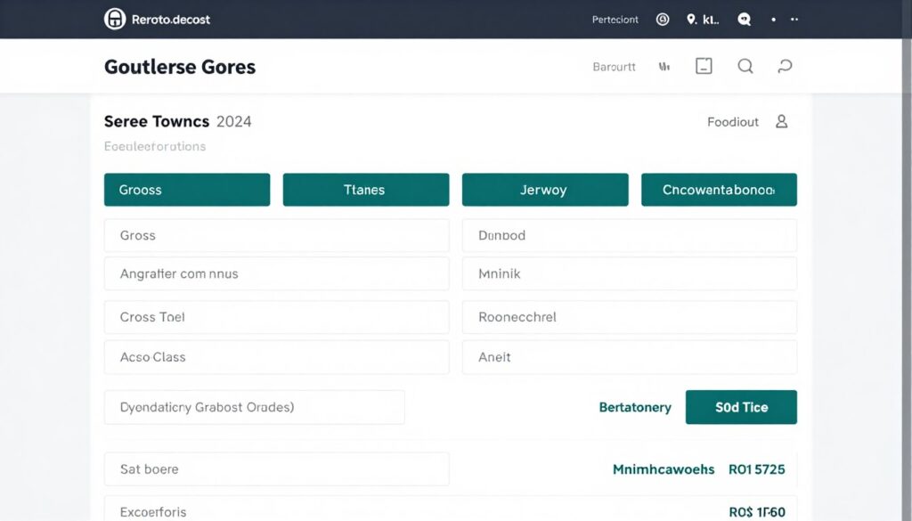Screen dimensions: 912x521
Task: Click the refresh arrow icon in header
Action: 785,66
